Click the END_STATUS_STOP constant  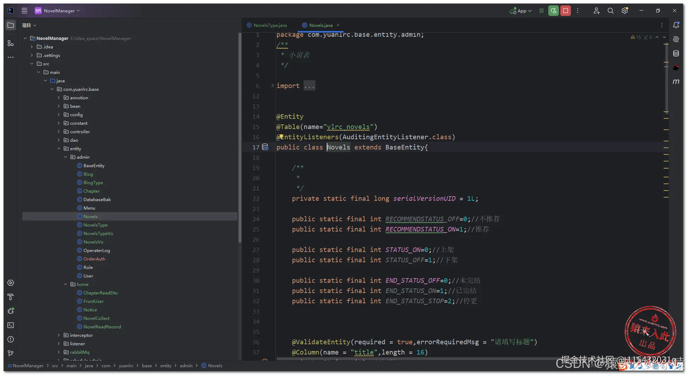tap(414, 301)
